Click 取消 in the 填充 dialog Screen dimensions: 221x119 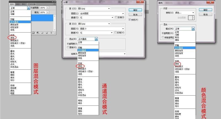click(x=206, y=15)
